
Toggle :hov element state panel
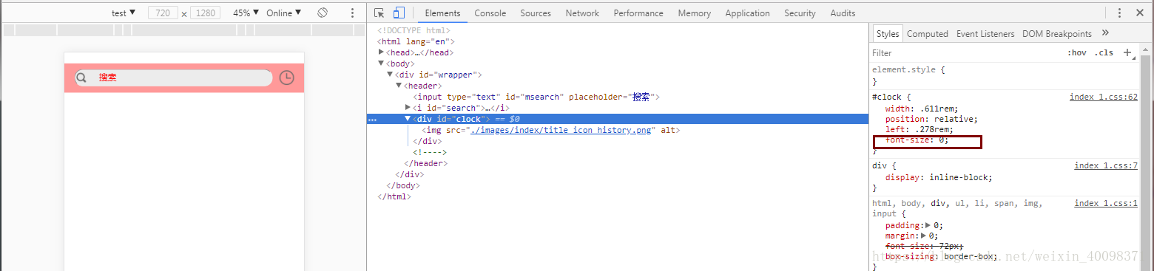point(1077,53)
